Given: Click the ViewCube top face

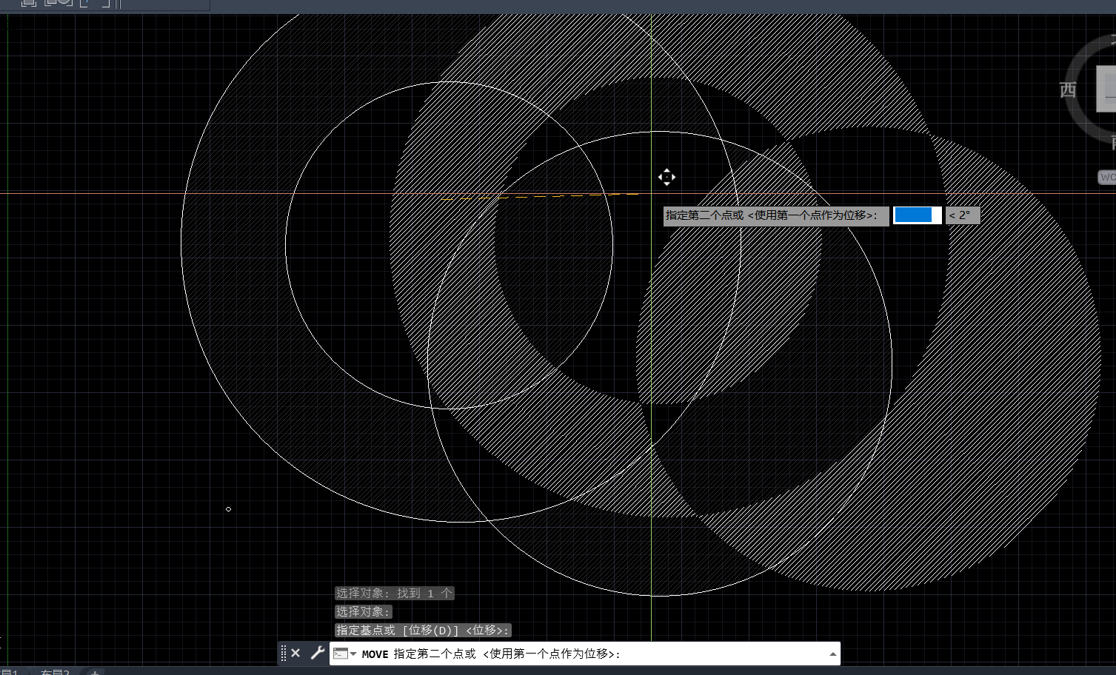Looking at the screenshot, I should 1106,89.
